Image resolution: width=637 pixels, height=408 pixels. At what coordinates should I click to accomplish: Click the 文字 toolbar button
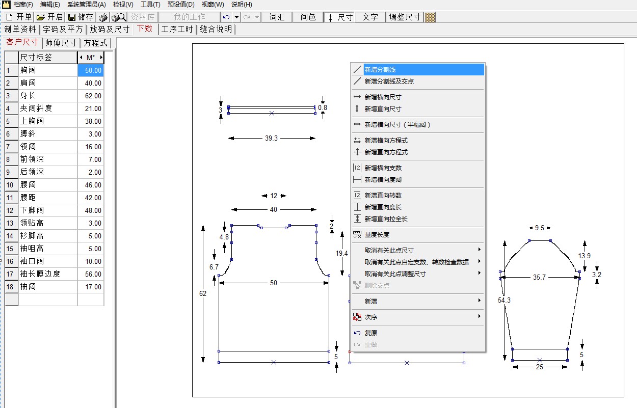370,17
